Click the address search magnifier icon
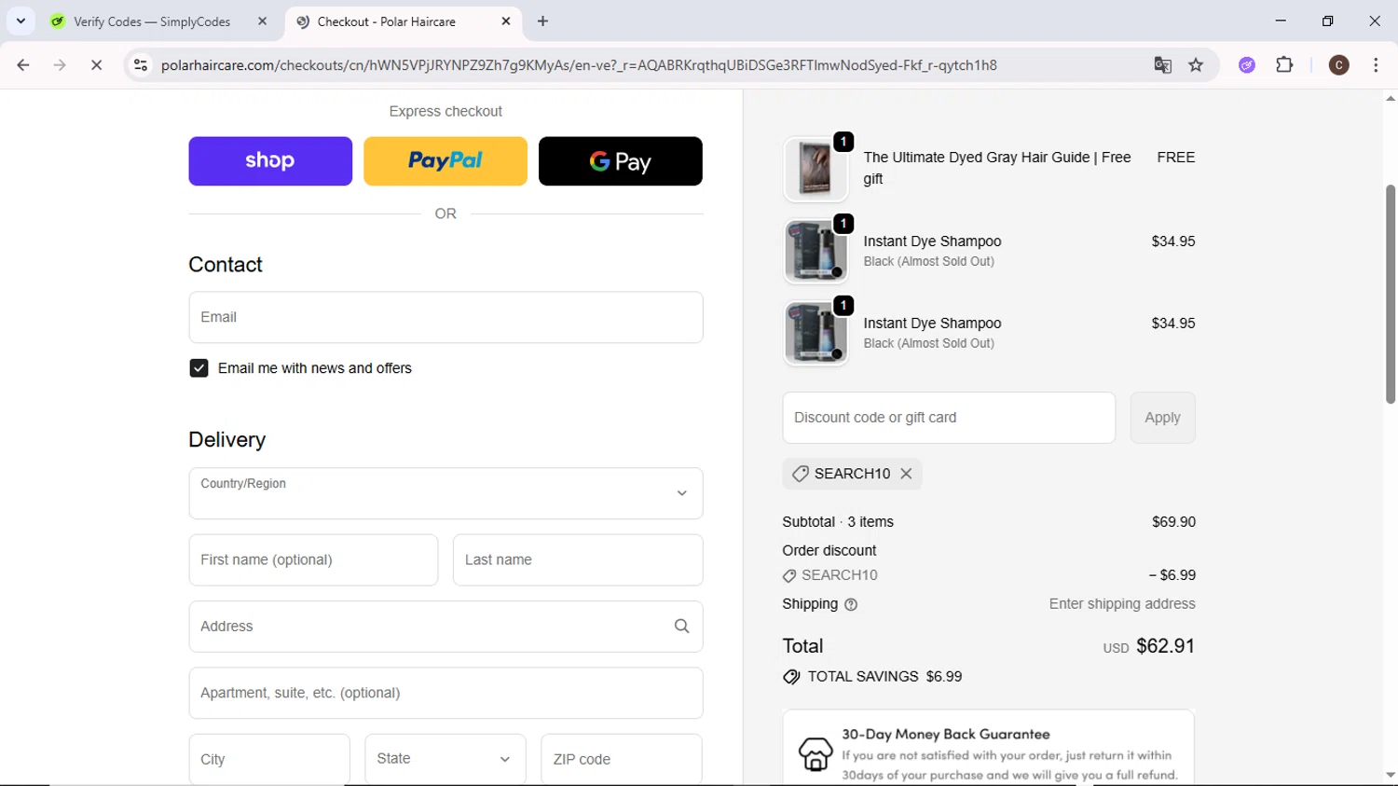The height and width of the screenshot is (786, 1398). [x=682, y=627]
